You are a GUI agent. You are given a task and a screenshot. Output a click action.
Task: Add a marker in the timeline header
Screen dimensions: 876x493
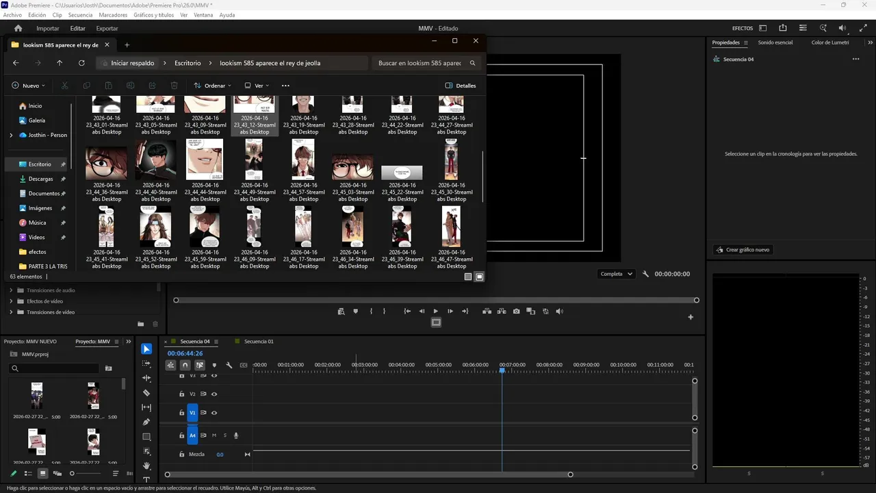pyautogui.click(x=214, y=365)
